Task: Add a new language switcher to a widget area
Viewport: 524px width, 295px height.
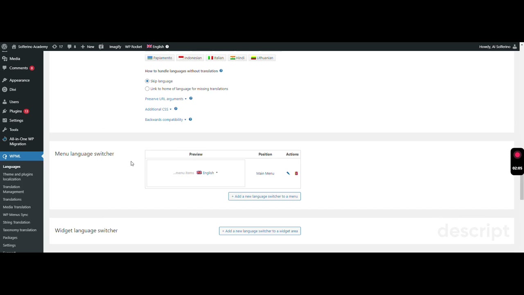Action: (260, 231)
